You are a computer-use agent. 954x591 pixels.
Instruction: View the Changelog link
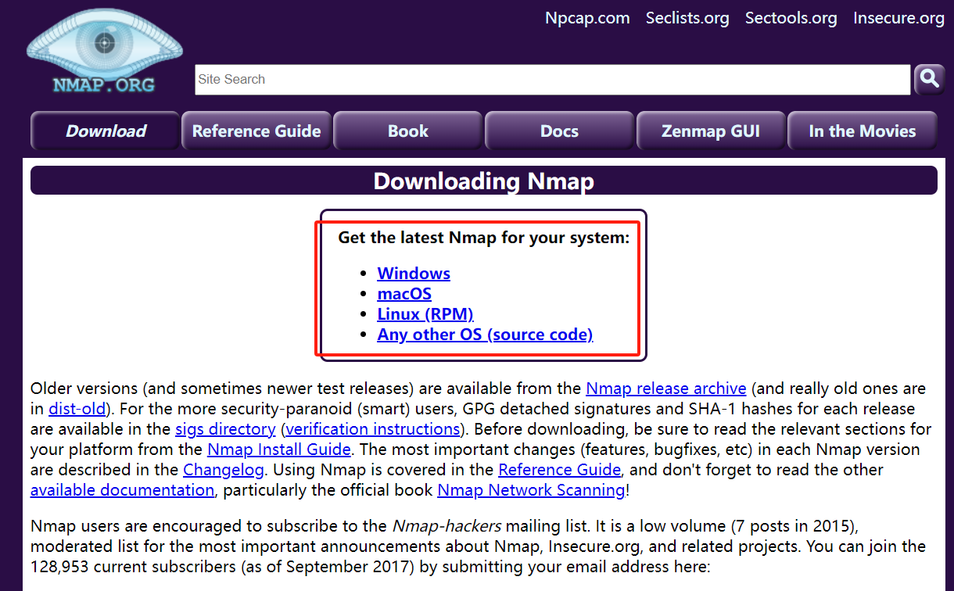point(224,470)
